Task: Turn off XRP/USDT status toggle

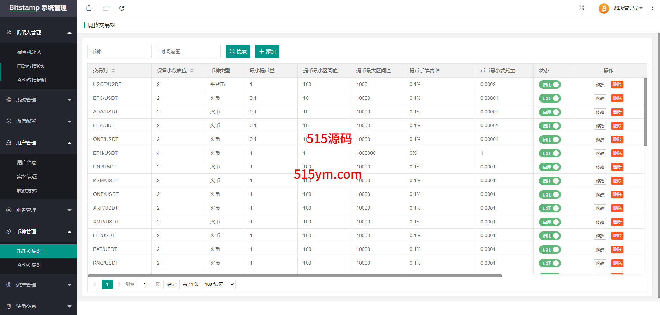Action: pyautogui.click(x=550, y=208)
